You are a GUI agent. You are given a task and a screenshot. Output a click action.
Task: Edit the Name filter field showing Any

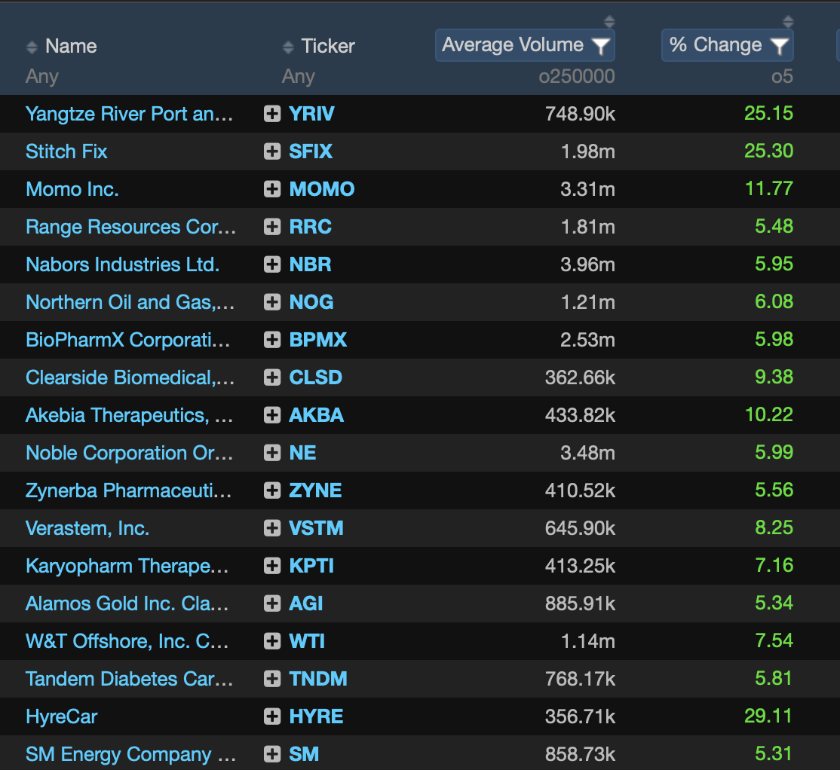coord(42,77)
